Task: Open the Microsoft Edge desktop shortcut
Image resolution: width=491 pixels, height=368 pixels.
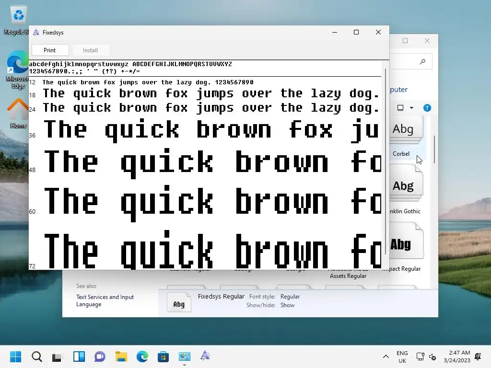Action: coord(18,69)
